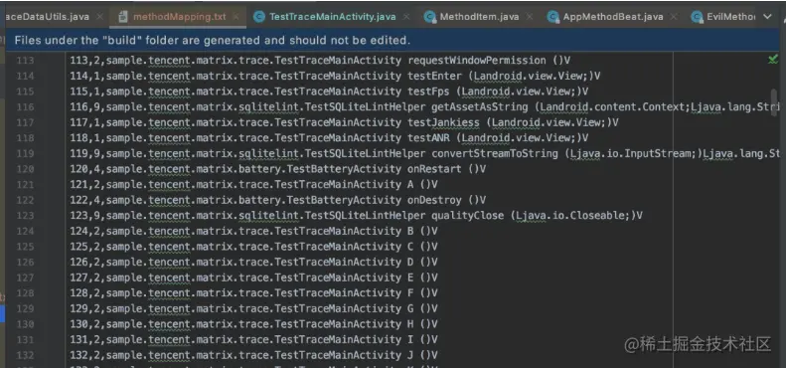
Task: Click line number 132 in gutter
Action: [25, 355]
